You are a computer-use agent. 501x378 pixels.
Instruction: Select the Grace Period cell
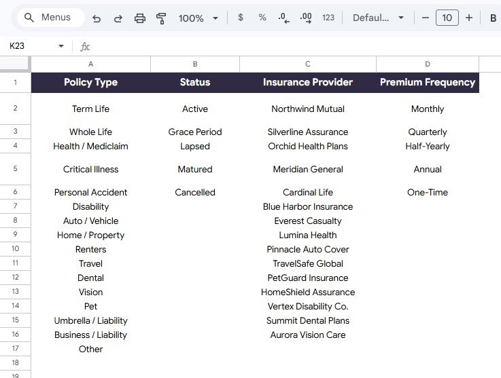195,132
